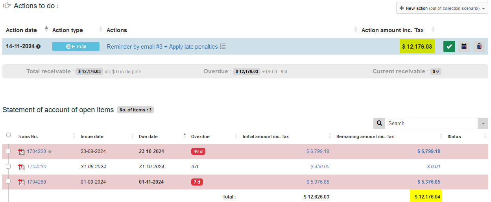Open PDF icon for transaction 1704230
Viewport: 491px width, 202px height.
pos(22,167)
